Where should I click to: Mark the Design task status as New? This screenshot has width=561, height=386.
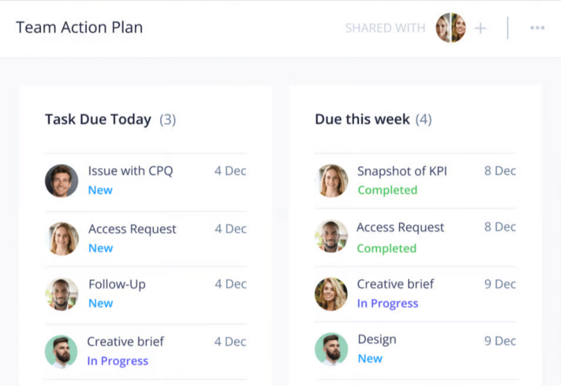click(x=370, y=358)
